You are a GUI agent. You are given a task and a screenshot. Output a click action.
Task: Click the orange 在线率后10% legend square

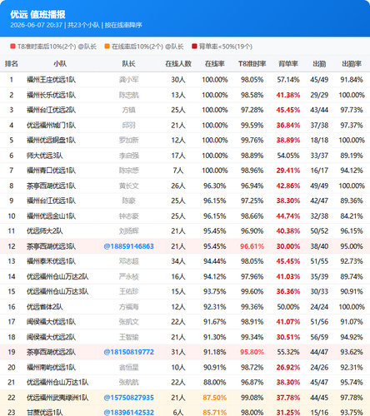coord(107,47)
